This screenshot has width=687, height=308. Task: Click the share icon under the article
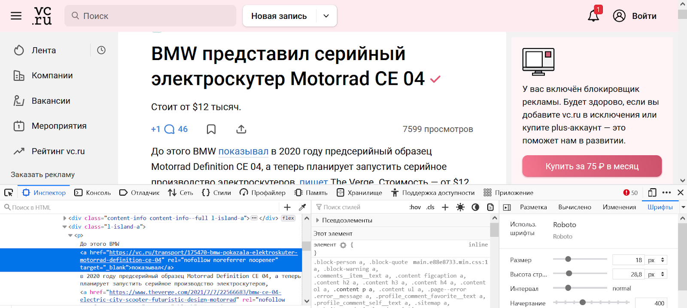[x=241, y=129]
